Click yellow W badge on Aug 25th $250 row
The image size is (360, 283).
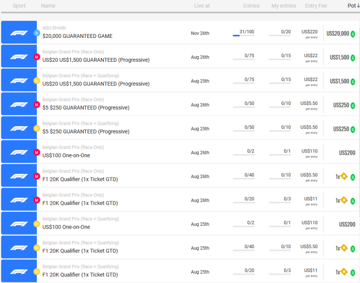37,128
